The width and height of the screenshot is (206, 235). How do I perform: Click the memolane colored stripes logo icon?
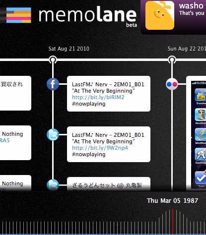18,15
